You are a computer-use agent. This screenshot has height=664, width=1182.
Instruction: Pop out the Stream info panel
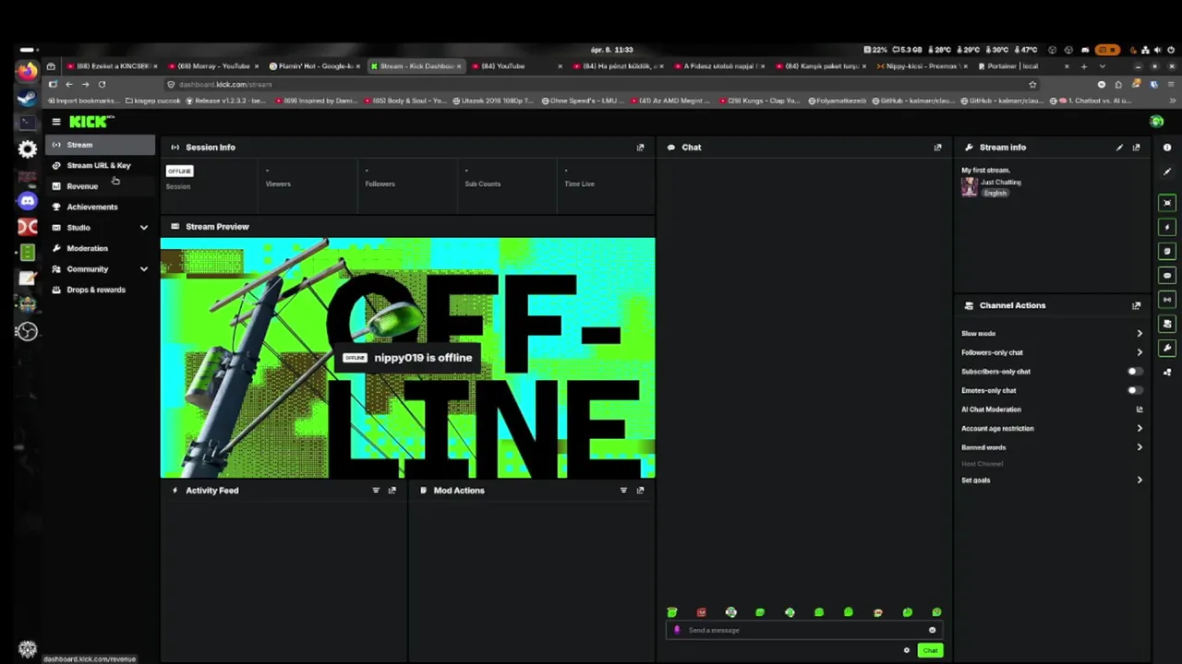[x=1136, y=148]
